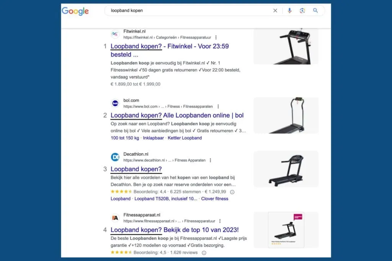Image resolution: width=392 pixels, height=261 pixels.
Task: Open Google Lens image search icon
Action: [x=302, y=10]
